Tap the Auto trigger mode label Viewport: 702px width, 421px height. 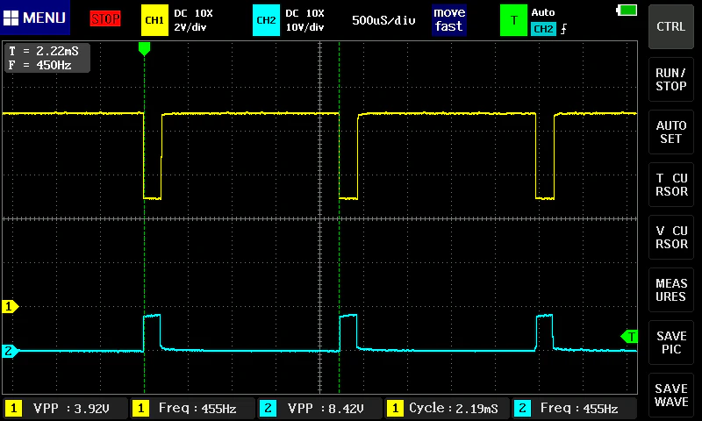543,12
